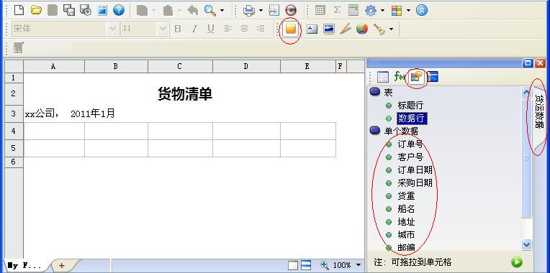Collapse the 表 tree group
This screenshot has height=273, width=550.
pyautogui.click(x=375, y=92)
